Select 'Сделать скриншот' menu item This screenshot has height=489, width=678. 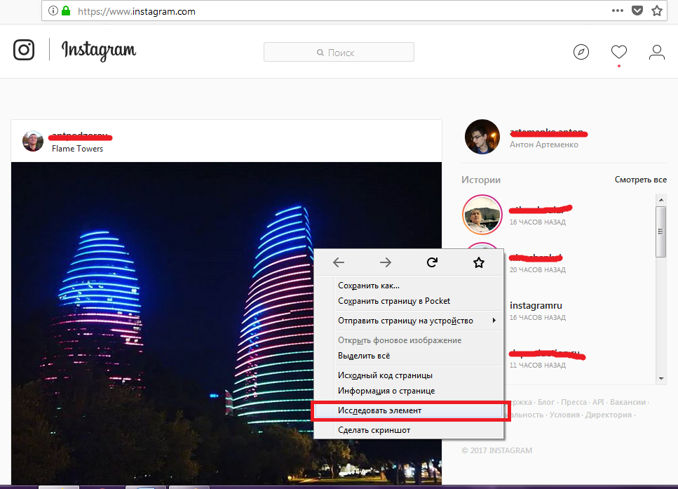(x=374, y=430)
